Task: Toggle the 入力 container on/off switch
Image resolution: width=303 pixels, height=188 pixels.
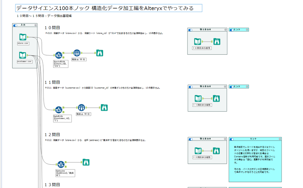Action: 15,25
